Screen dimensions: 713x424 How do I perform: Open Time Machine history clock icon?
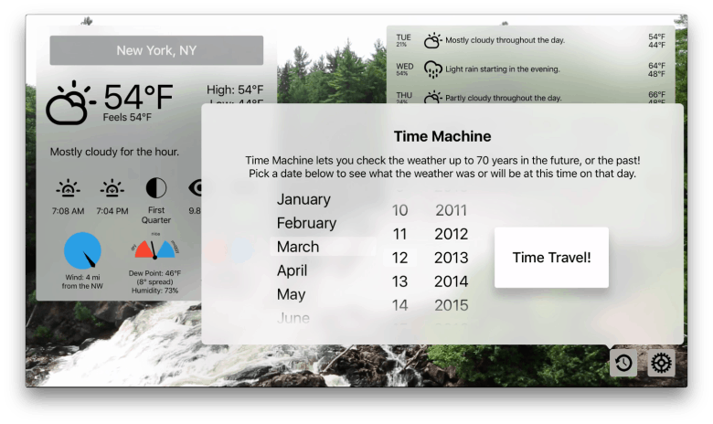[x=623, y=363]
